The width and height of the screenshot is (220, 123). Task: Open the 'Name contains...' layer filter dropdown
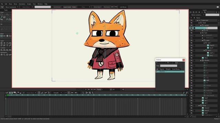198,15
